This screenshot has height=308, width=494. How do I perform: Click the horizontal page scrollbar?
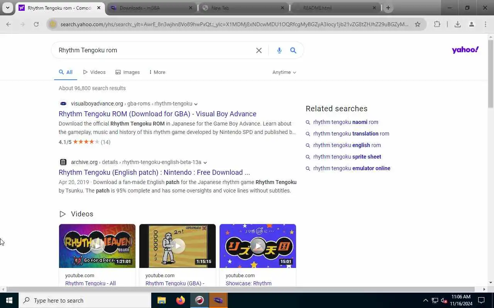point(240,289)
